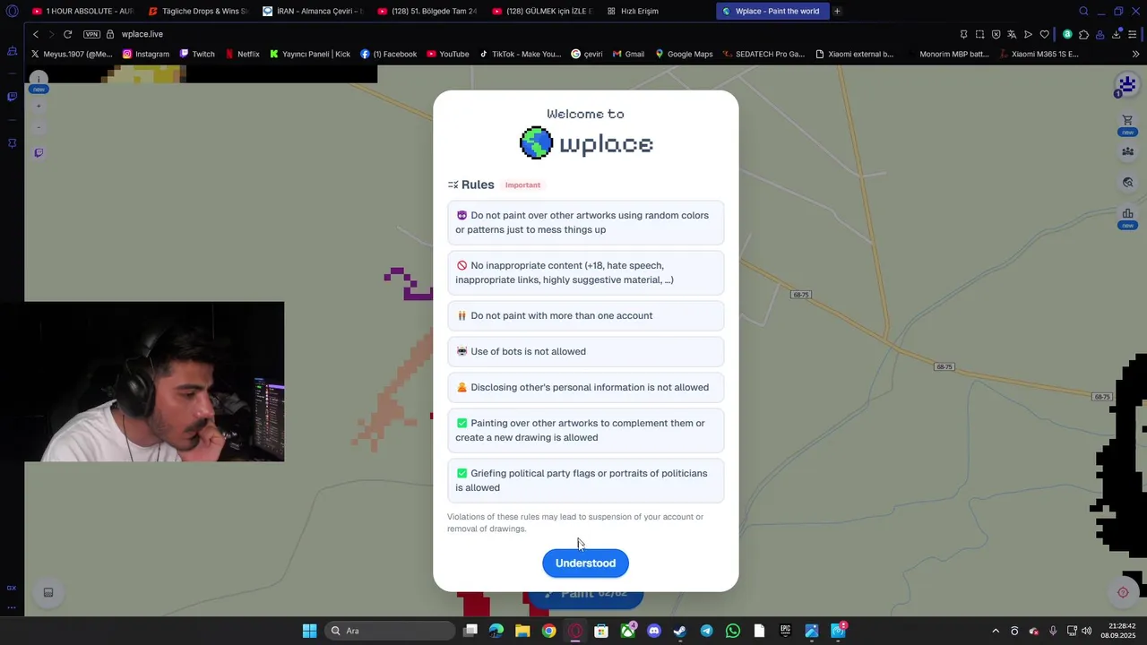Switch to Tägliche Drops & Wins tab
Viewport: 1147px width, 645px height.
(198, 11)
